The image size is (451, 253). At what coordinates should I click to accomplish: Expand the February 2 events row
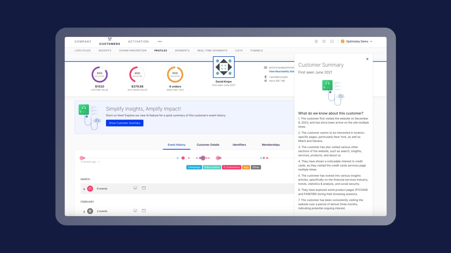[84, 212]
